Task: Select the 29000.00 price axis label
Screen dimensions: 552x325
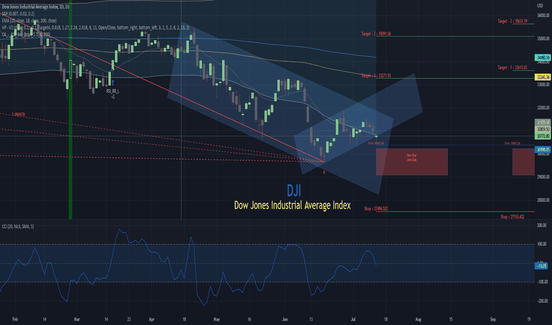Action: point(543,177)
